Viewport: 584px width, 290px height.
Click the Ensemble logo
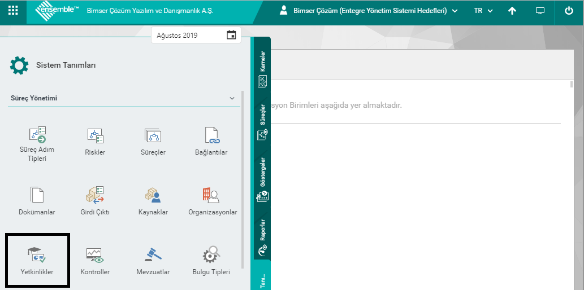click(57, 11)
